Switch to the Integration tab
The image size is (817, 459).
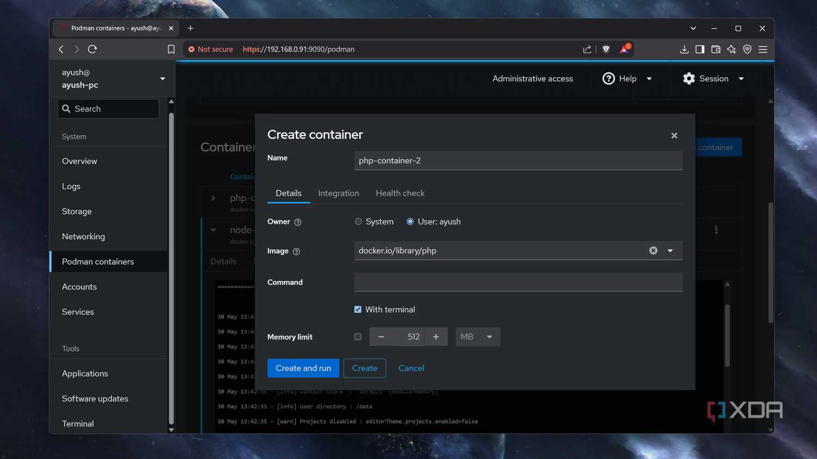[x=339, y=193]
